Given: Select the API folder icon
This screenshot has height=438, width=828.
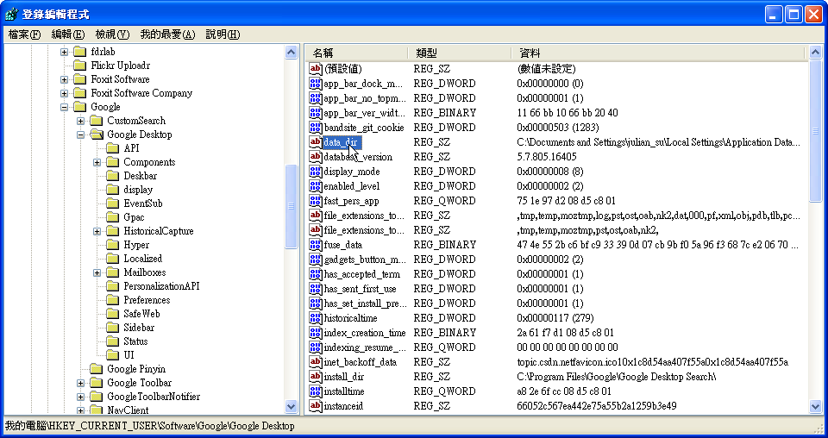Looking at the screenshot, I should 112,148.
